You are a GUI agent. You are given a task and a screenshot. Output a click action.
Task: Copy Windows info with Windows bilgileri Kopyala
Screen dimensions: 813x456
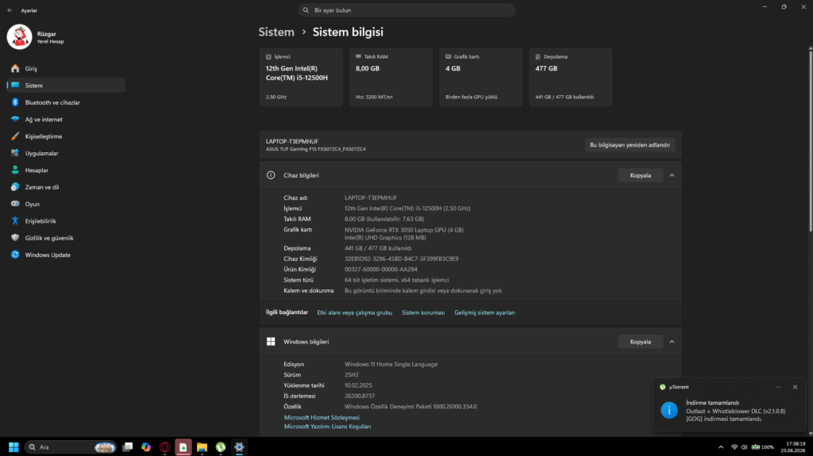tap(641, 342)
